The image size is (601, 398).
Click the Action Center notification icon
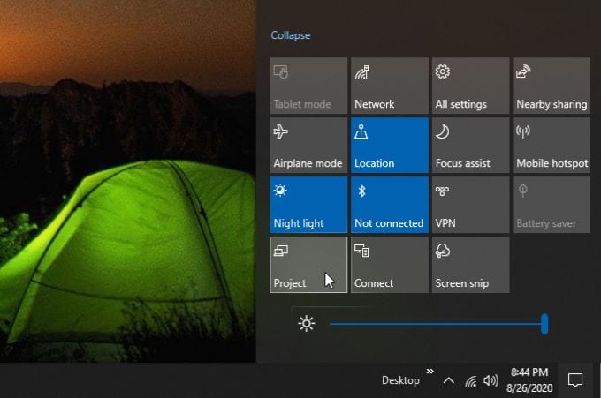(575, 380)
